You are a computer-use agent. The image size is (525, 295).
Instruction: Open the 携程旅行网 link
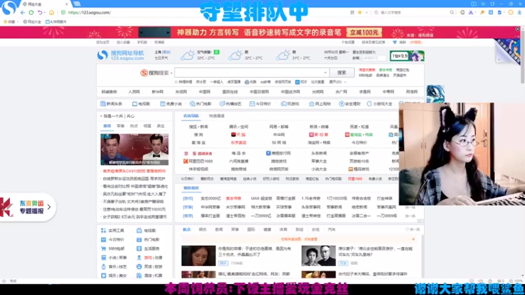[278, 153]
